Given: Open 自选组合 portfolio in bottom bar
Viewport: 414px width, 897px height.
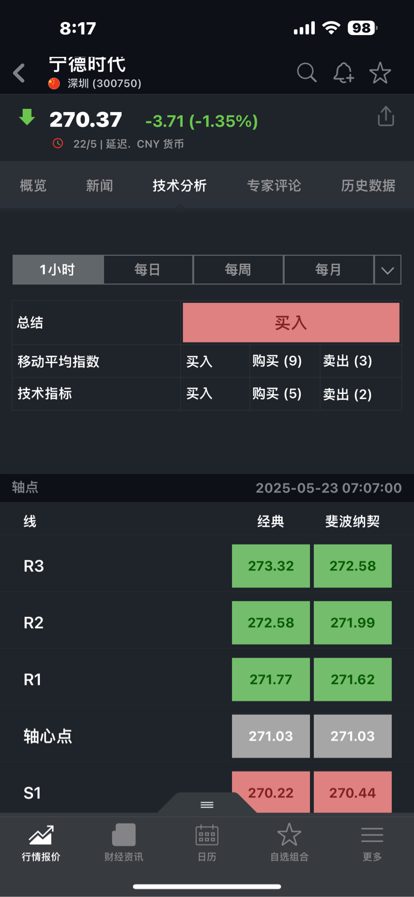Looking at the screenshot, I should [289, 843].
